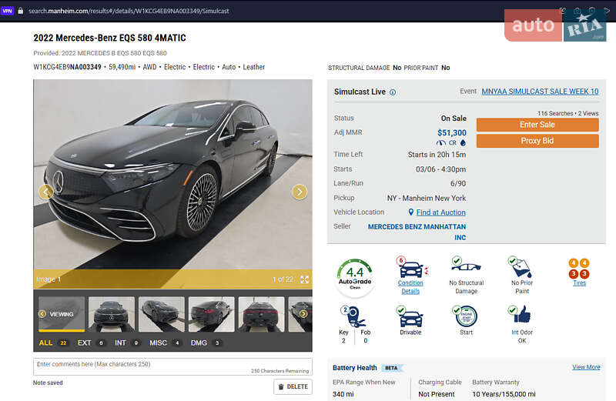616x401 pixels.
Task: Click the engine Start icon
Action: [x=466, y=316]
